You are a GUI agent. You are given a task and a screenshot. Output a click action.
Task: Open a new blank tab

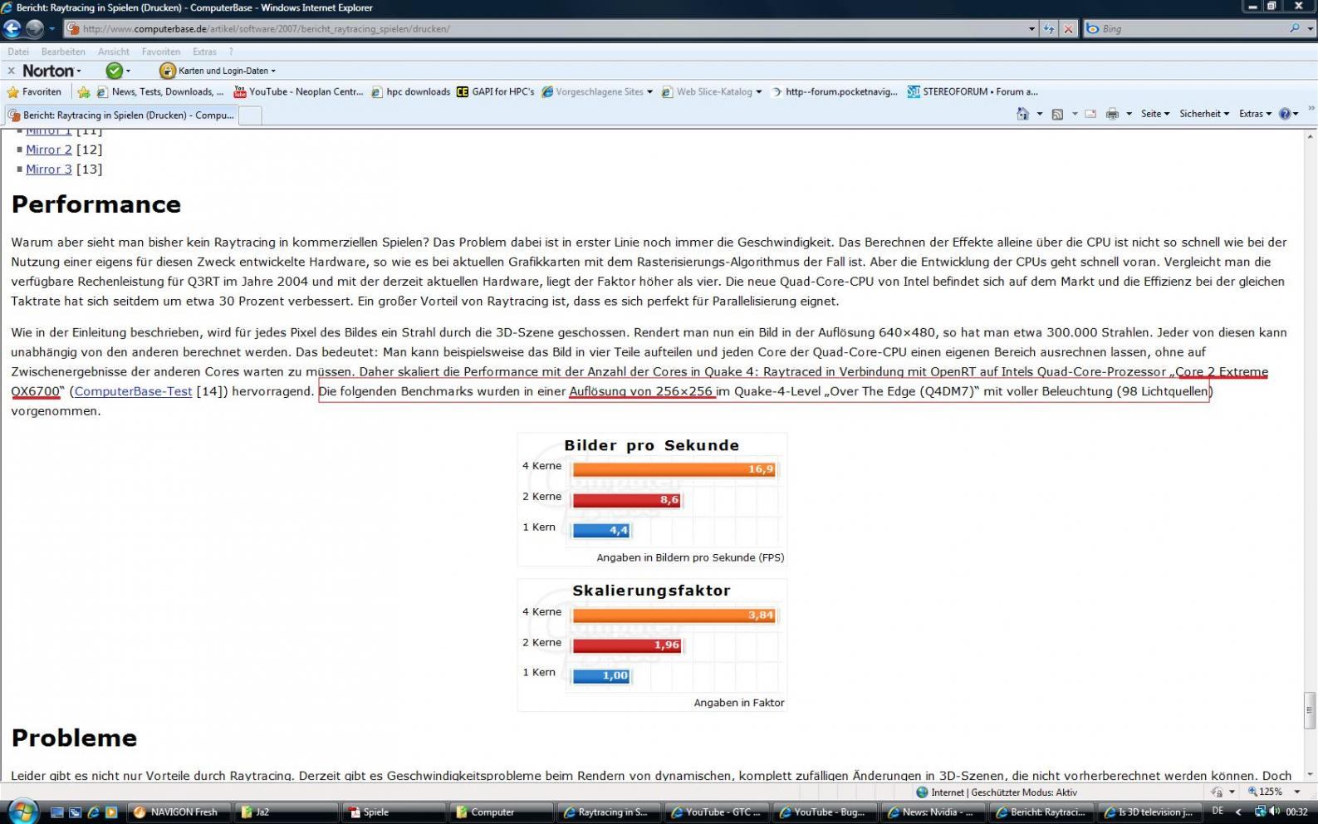tap(250, 115)
